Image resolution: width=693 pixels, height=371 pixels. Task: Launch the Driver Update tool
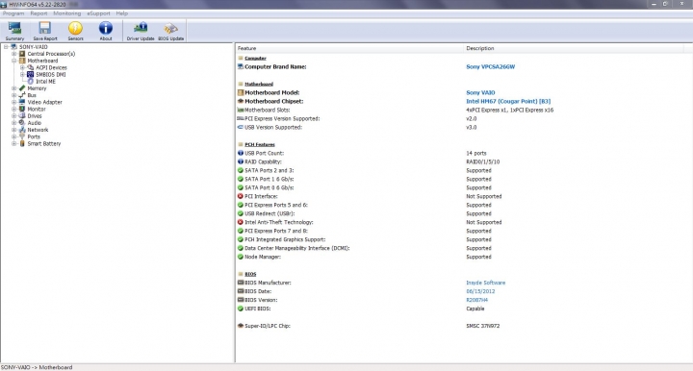141,31
